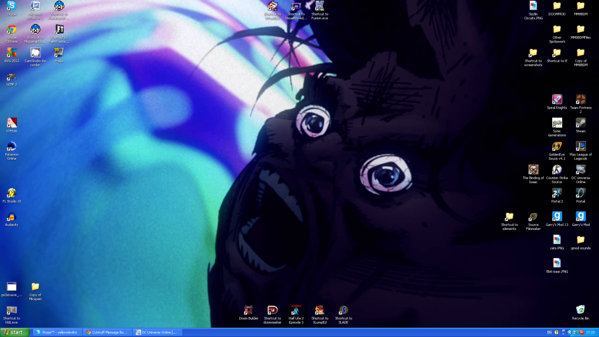Open the Doom Builder shortcut
599x337 pixels.
(249, 310)
